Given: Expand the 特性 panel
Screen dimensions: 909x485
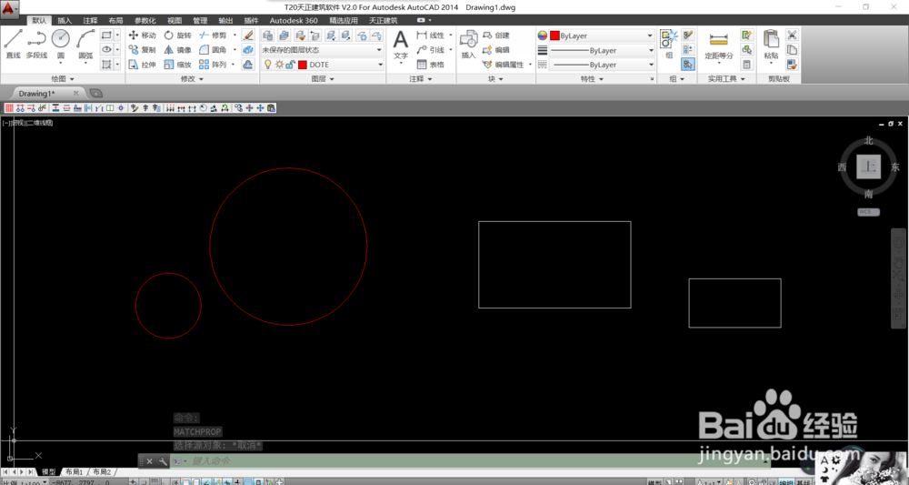Looking at the screenshot, I should tap(592, 79).
